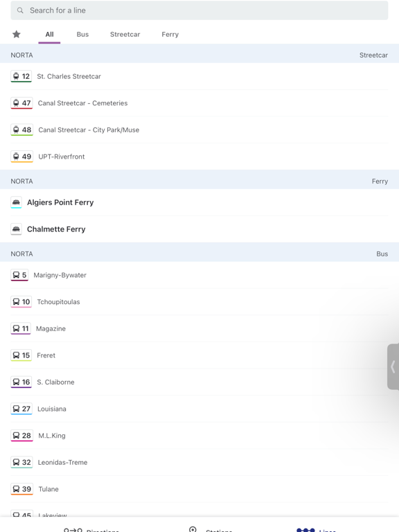Open Freret bus line
The width and height of the screenshot is (399, 532).
tap(199, 355)
